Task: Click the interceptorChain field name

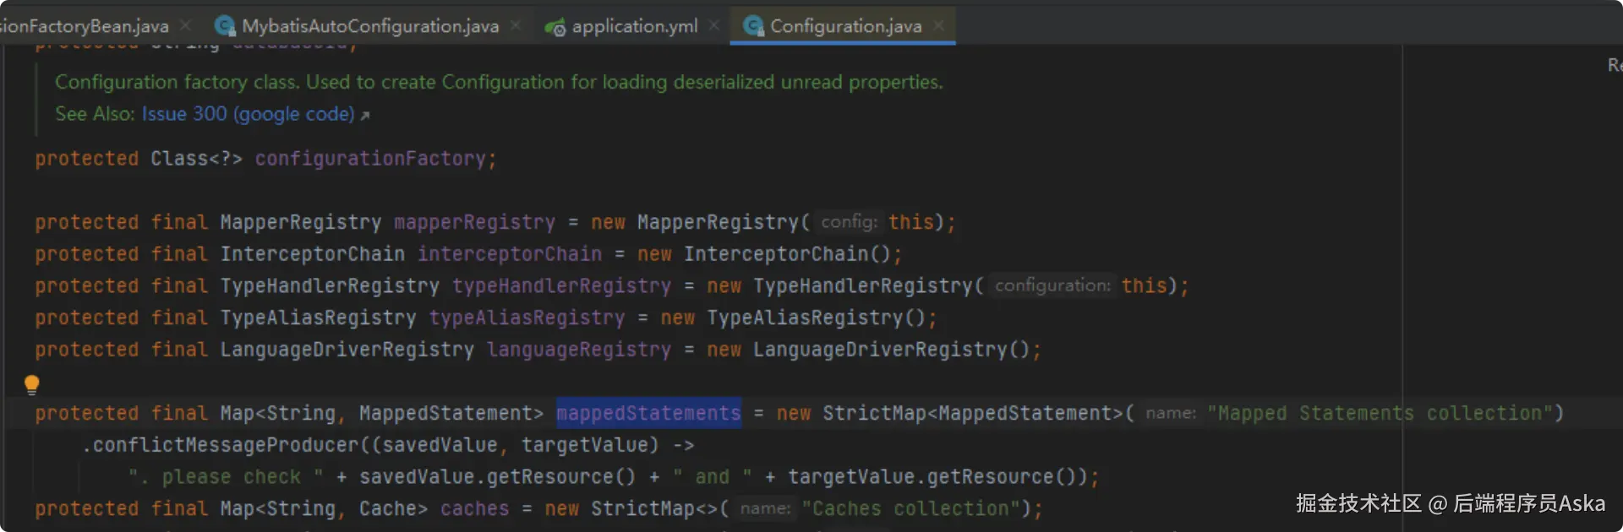Action: [x=510, y=254]
